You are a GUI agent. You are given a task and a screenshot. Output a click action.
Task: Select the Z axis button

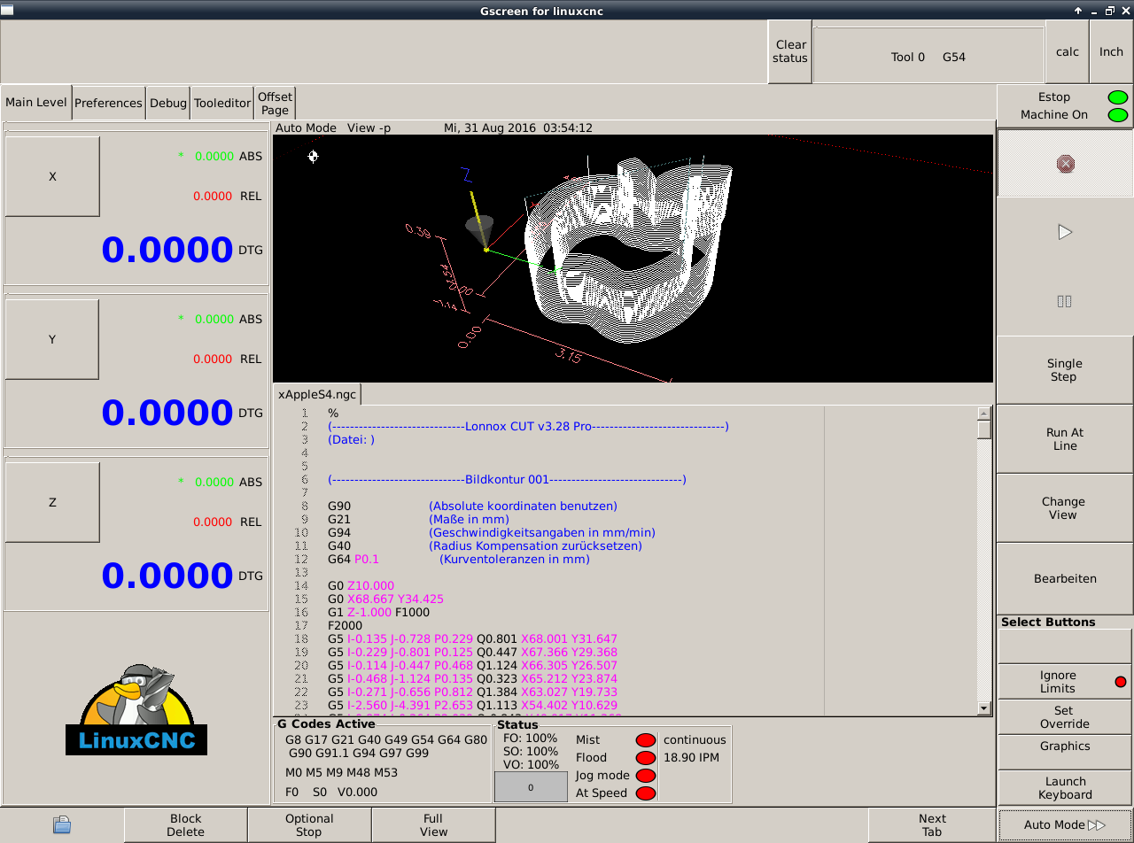click(52, 502)
